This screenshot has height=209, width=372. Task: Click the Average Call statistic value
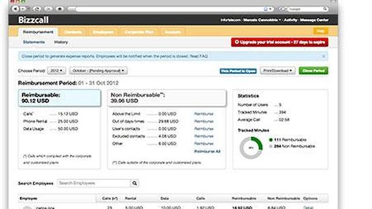[284, 120]
